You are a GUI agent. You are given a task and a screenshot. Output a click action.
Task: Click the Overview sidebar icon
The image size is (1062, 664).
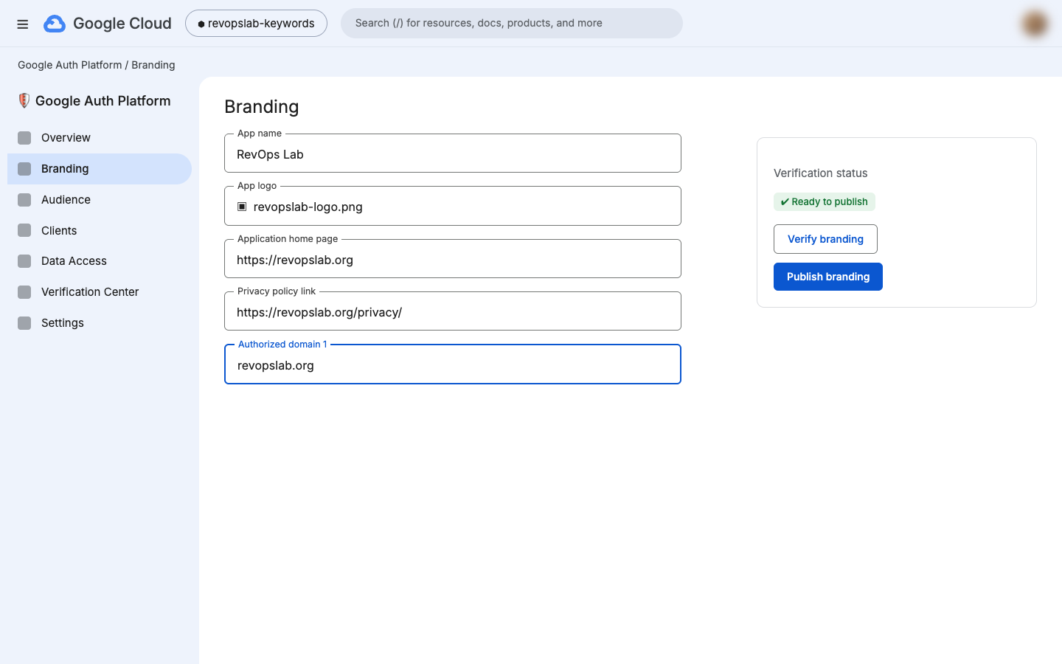[x=24, y=138]
